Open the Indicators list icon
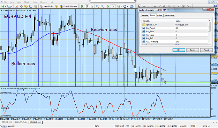Viewport: 218px width, 128px height. coord(119,6)
